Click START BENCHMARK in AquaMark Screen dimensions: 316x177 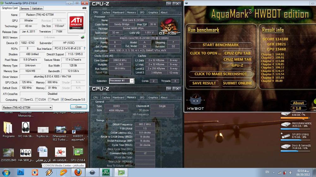point(221,45)
